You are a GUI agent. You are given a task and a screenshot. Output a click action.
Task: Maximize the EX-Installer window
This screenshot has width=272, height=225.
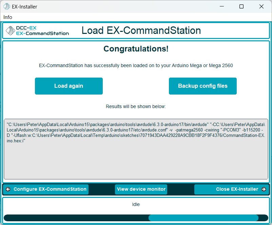[x=241, y=6]
